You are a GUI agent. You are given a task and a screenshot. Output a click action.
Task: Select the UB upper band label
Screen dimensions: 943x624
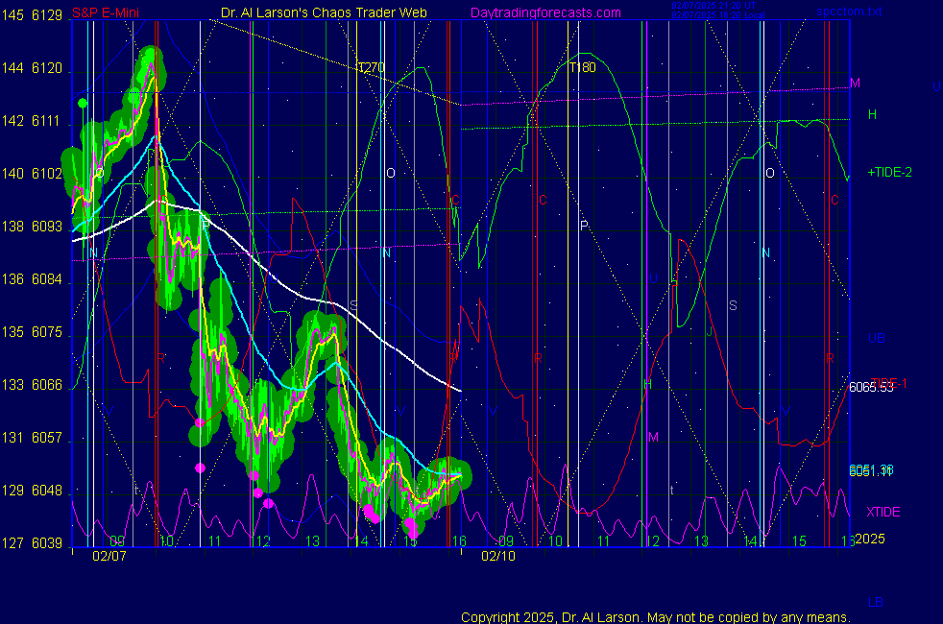click(875, 339)
